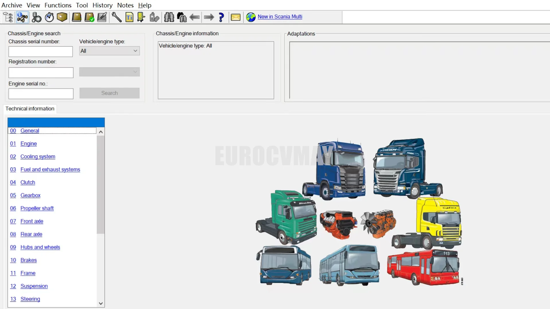
Task: Open the History menu
Action: (102, 5)
